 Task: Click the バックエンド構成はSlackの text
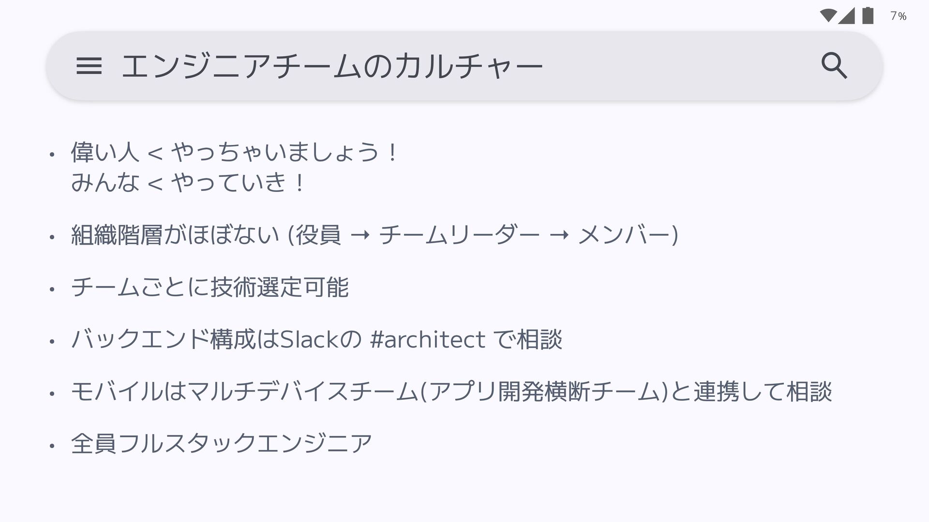tap(216, 340)
